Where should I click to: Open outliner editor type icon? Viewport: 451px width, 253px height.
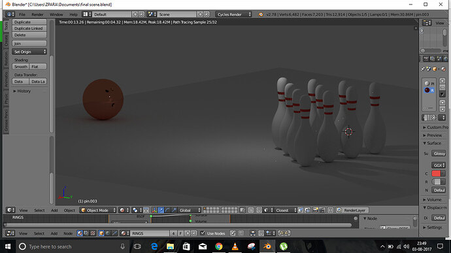(x=427, y=23)
